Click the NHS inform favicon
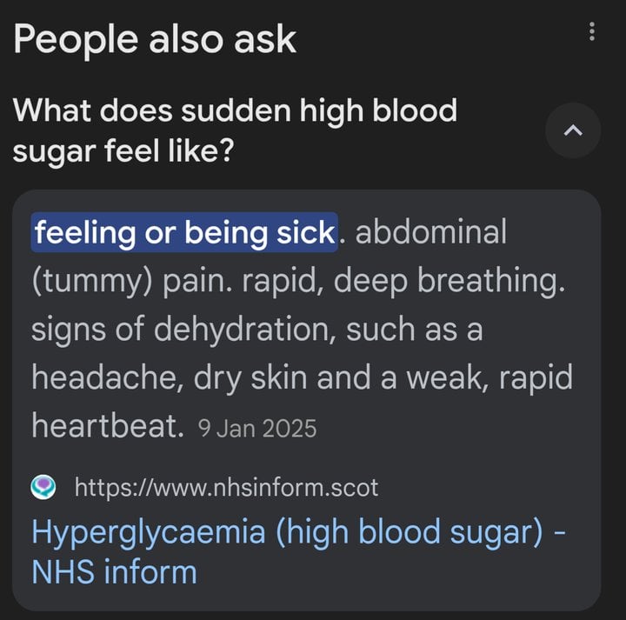Screen dimensions: 626x620 pyautogui.click(x=43, y=487)
